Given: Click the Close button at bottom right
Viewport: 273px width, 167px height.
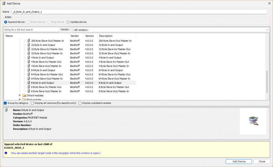Looking at the screenshot, I should click(262, 161).
